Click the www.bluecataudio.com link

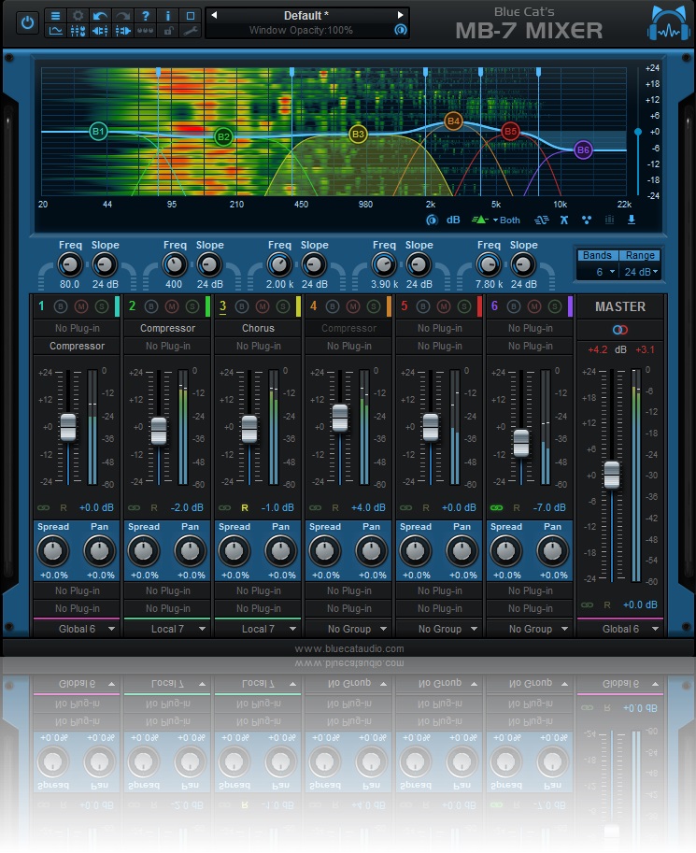pos(349,648)
